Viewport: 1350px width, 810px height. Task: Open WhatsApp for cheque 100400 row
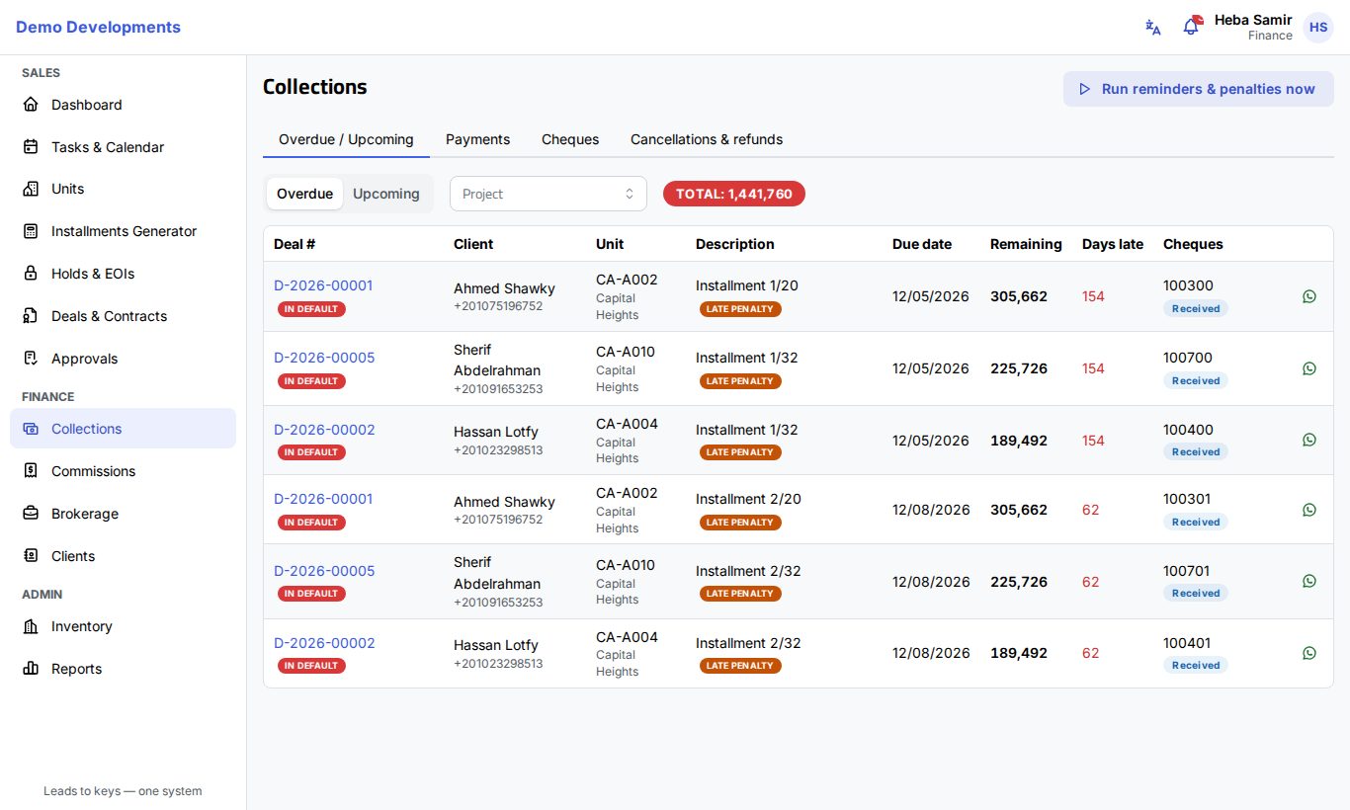(1309, 440)
